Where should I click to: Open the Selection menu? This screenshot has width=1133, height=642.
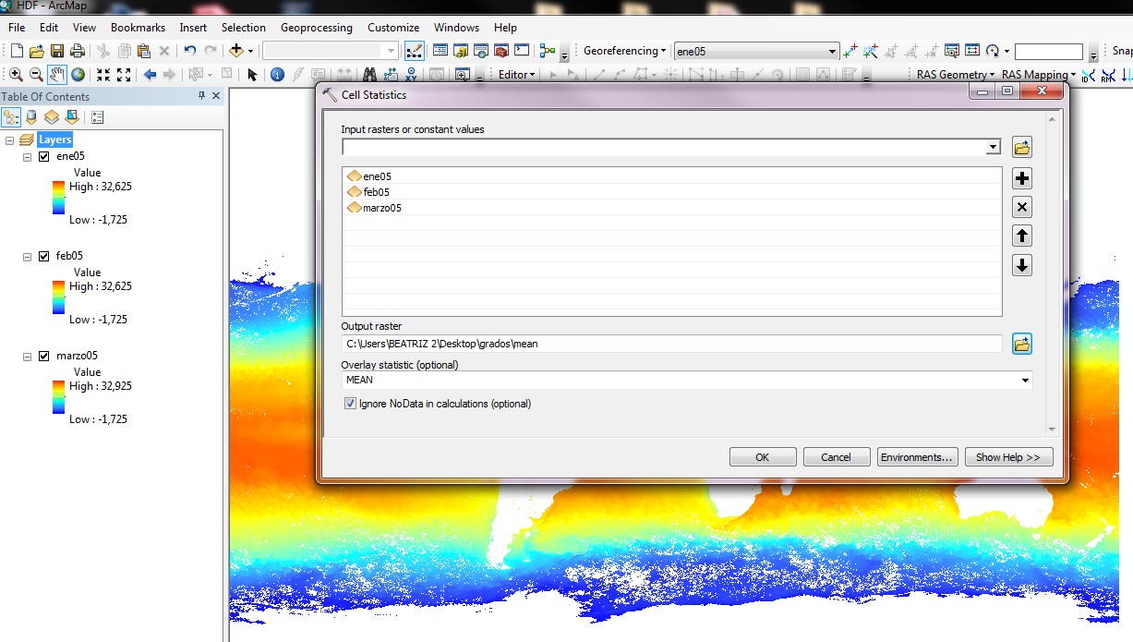[x=244, y=28]
